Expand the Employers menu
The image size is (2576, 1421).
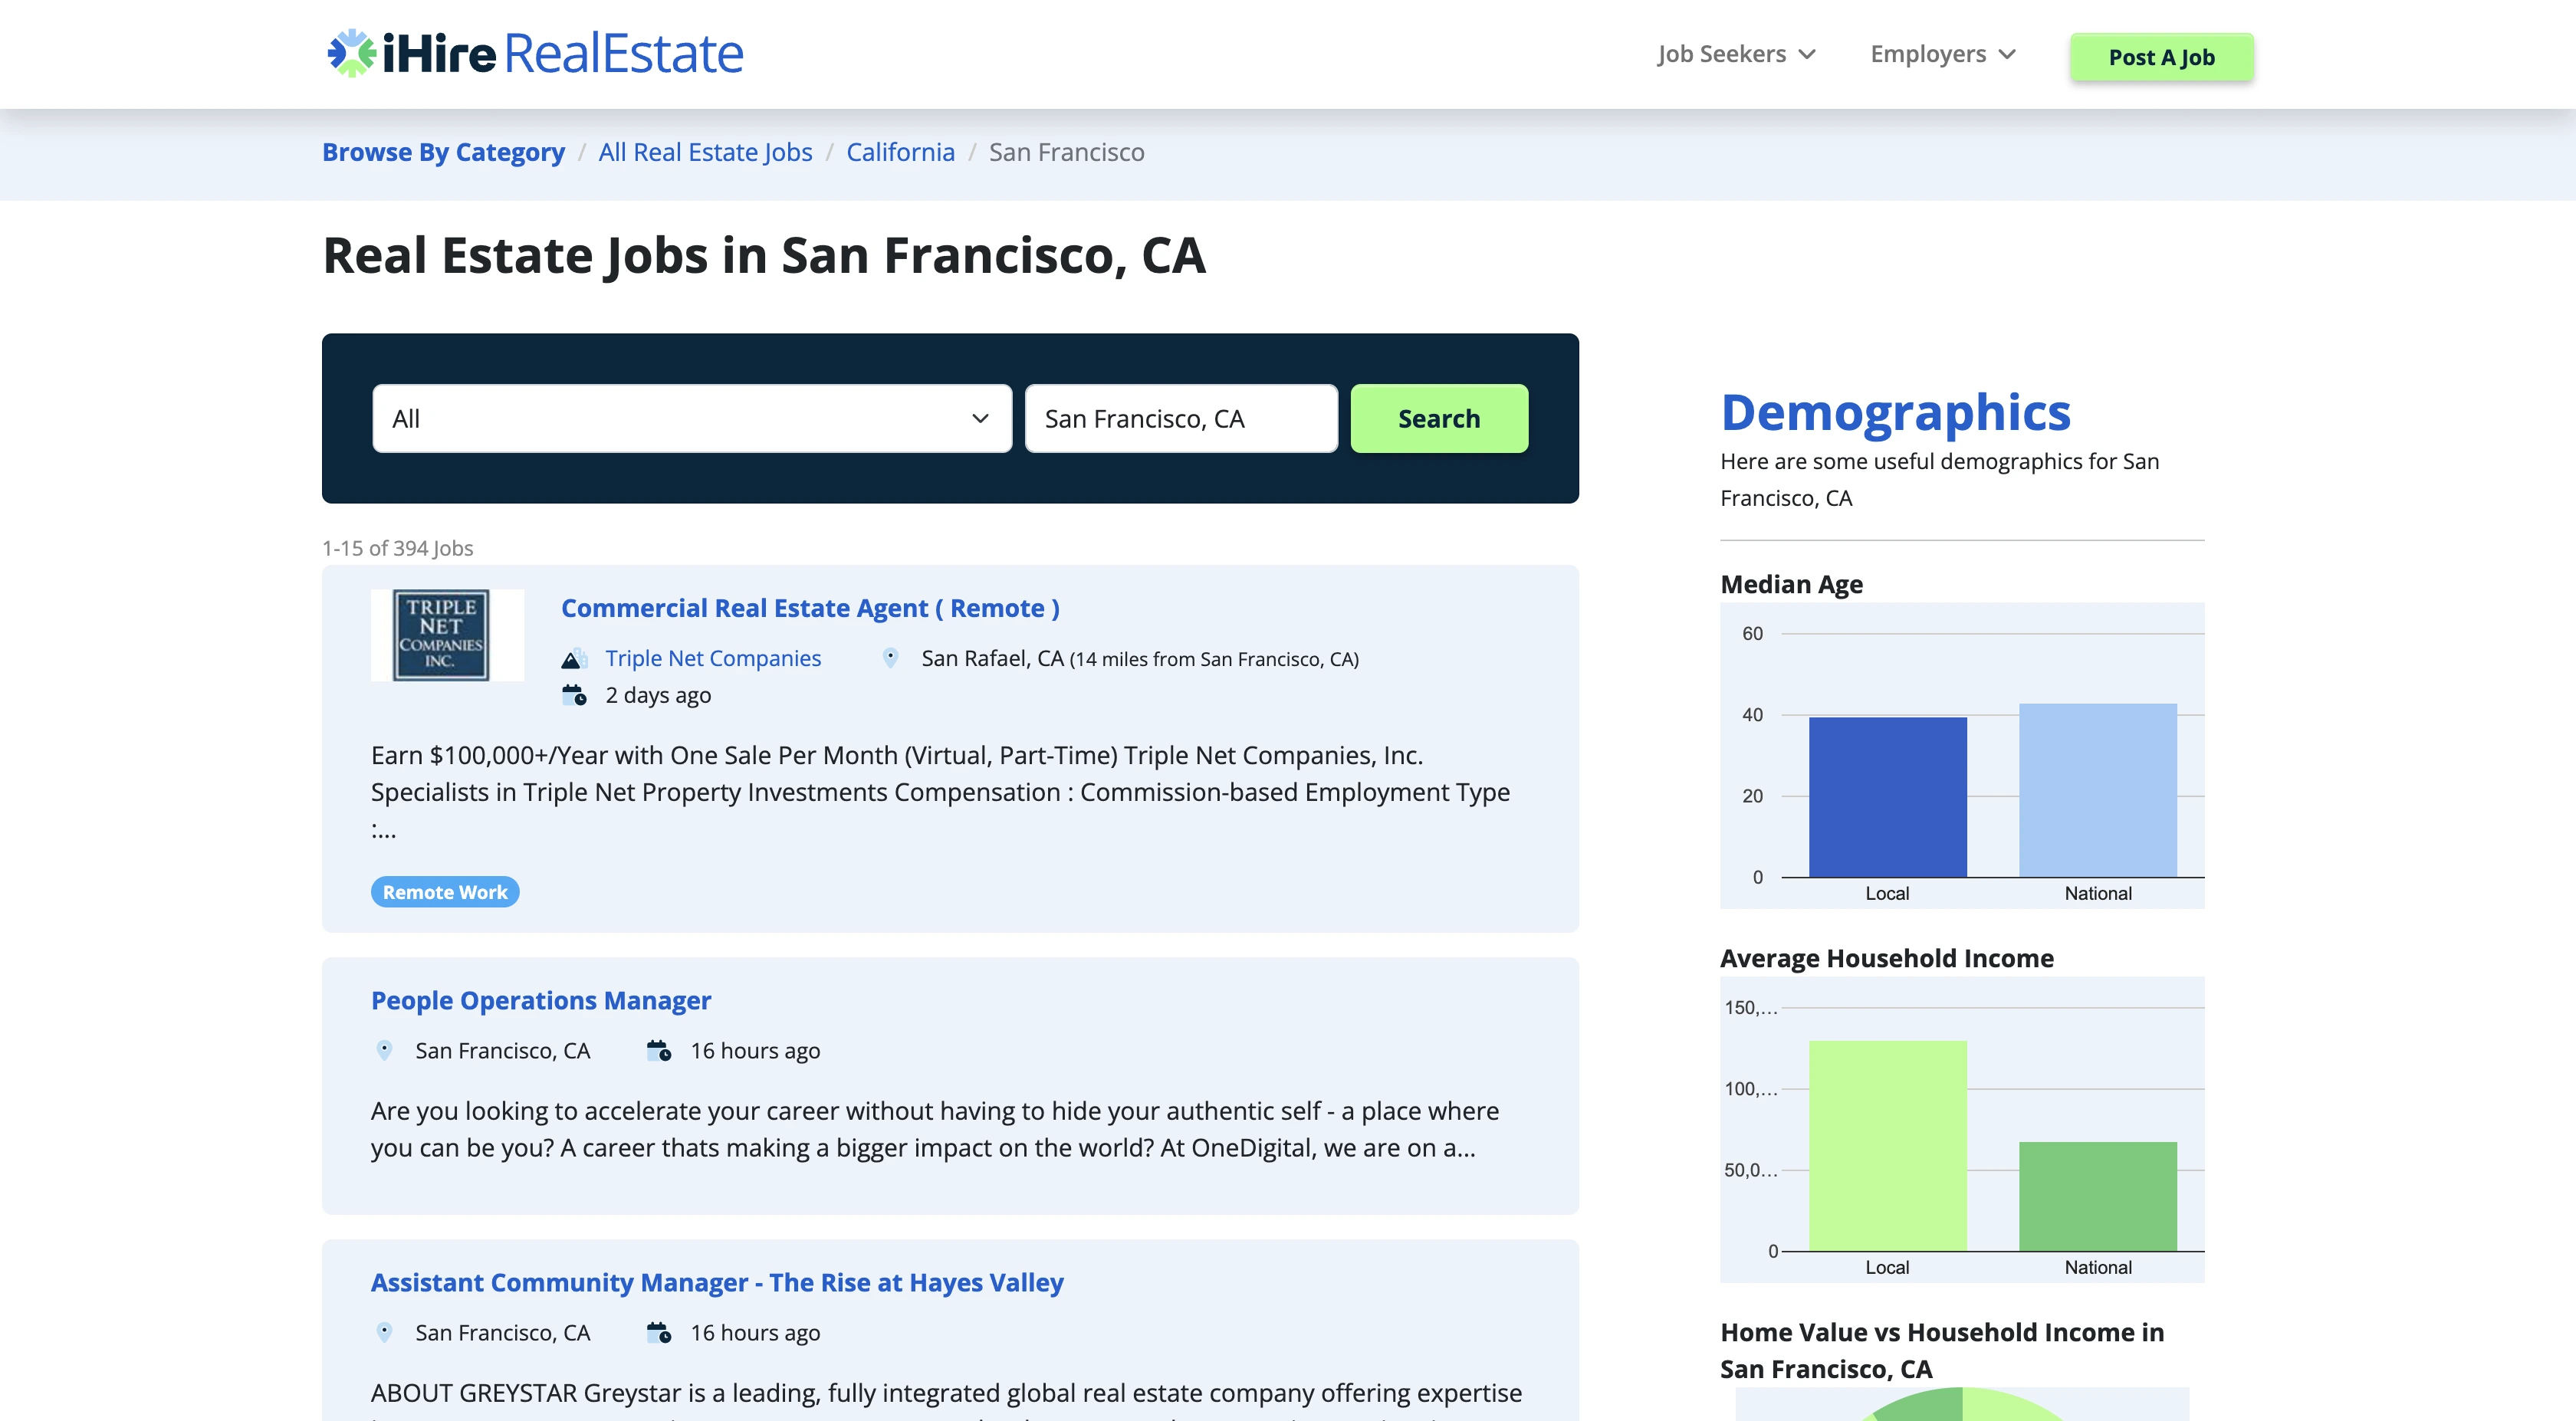1942,54
